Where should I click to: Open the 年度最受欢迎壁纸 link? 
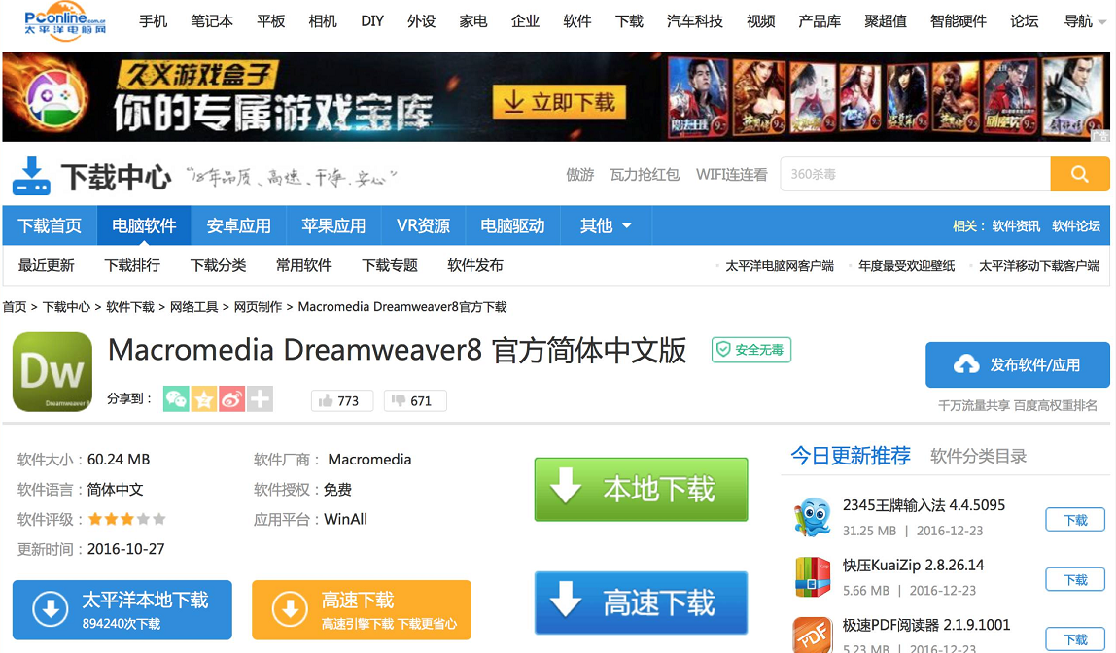click(x=907, y=267)
